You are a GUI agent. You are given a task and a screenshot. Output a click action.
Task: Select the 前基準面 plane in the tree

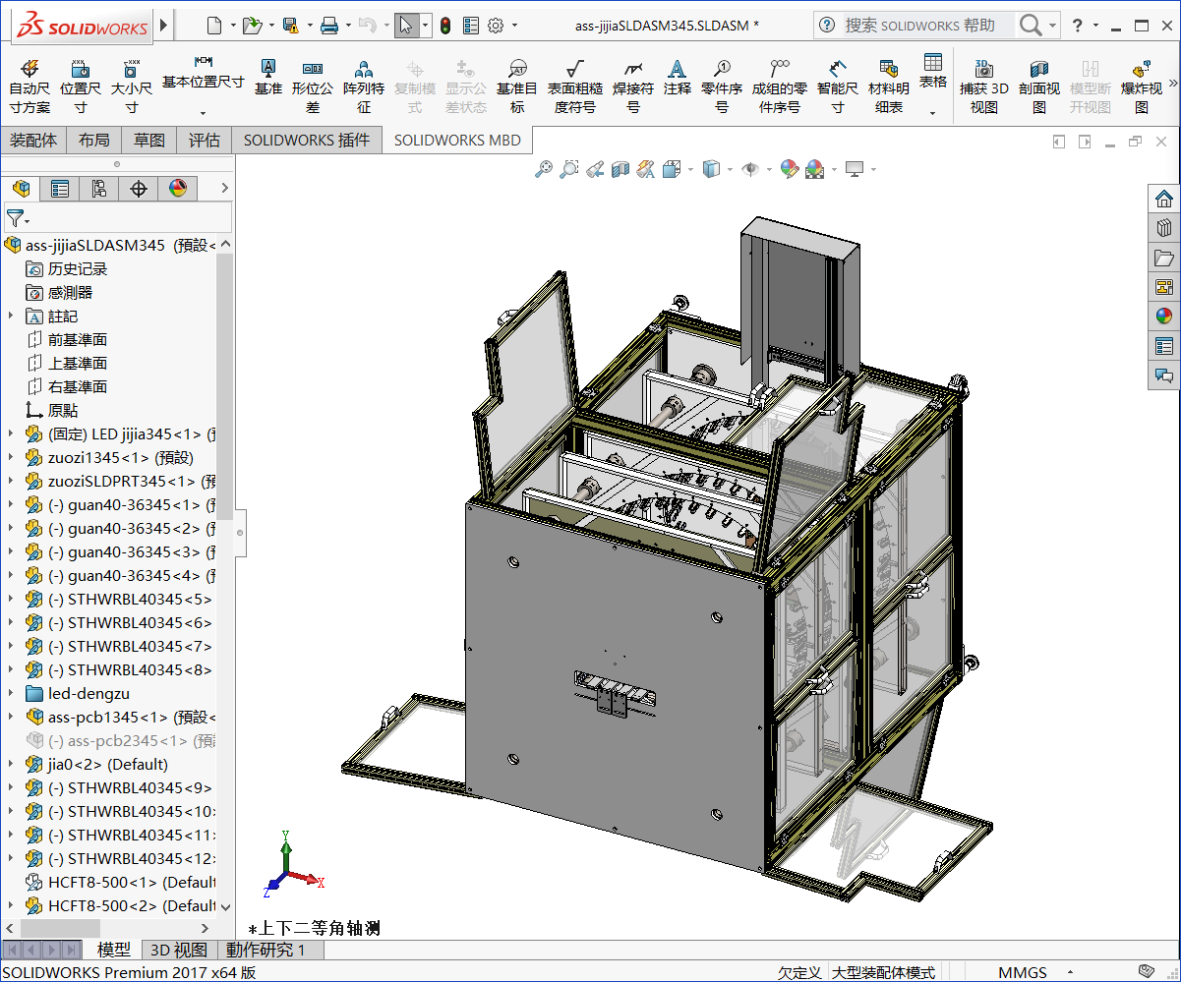78,340
